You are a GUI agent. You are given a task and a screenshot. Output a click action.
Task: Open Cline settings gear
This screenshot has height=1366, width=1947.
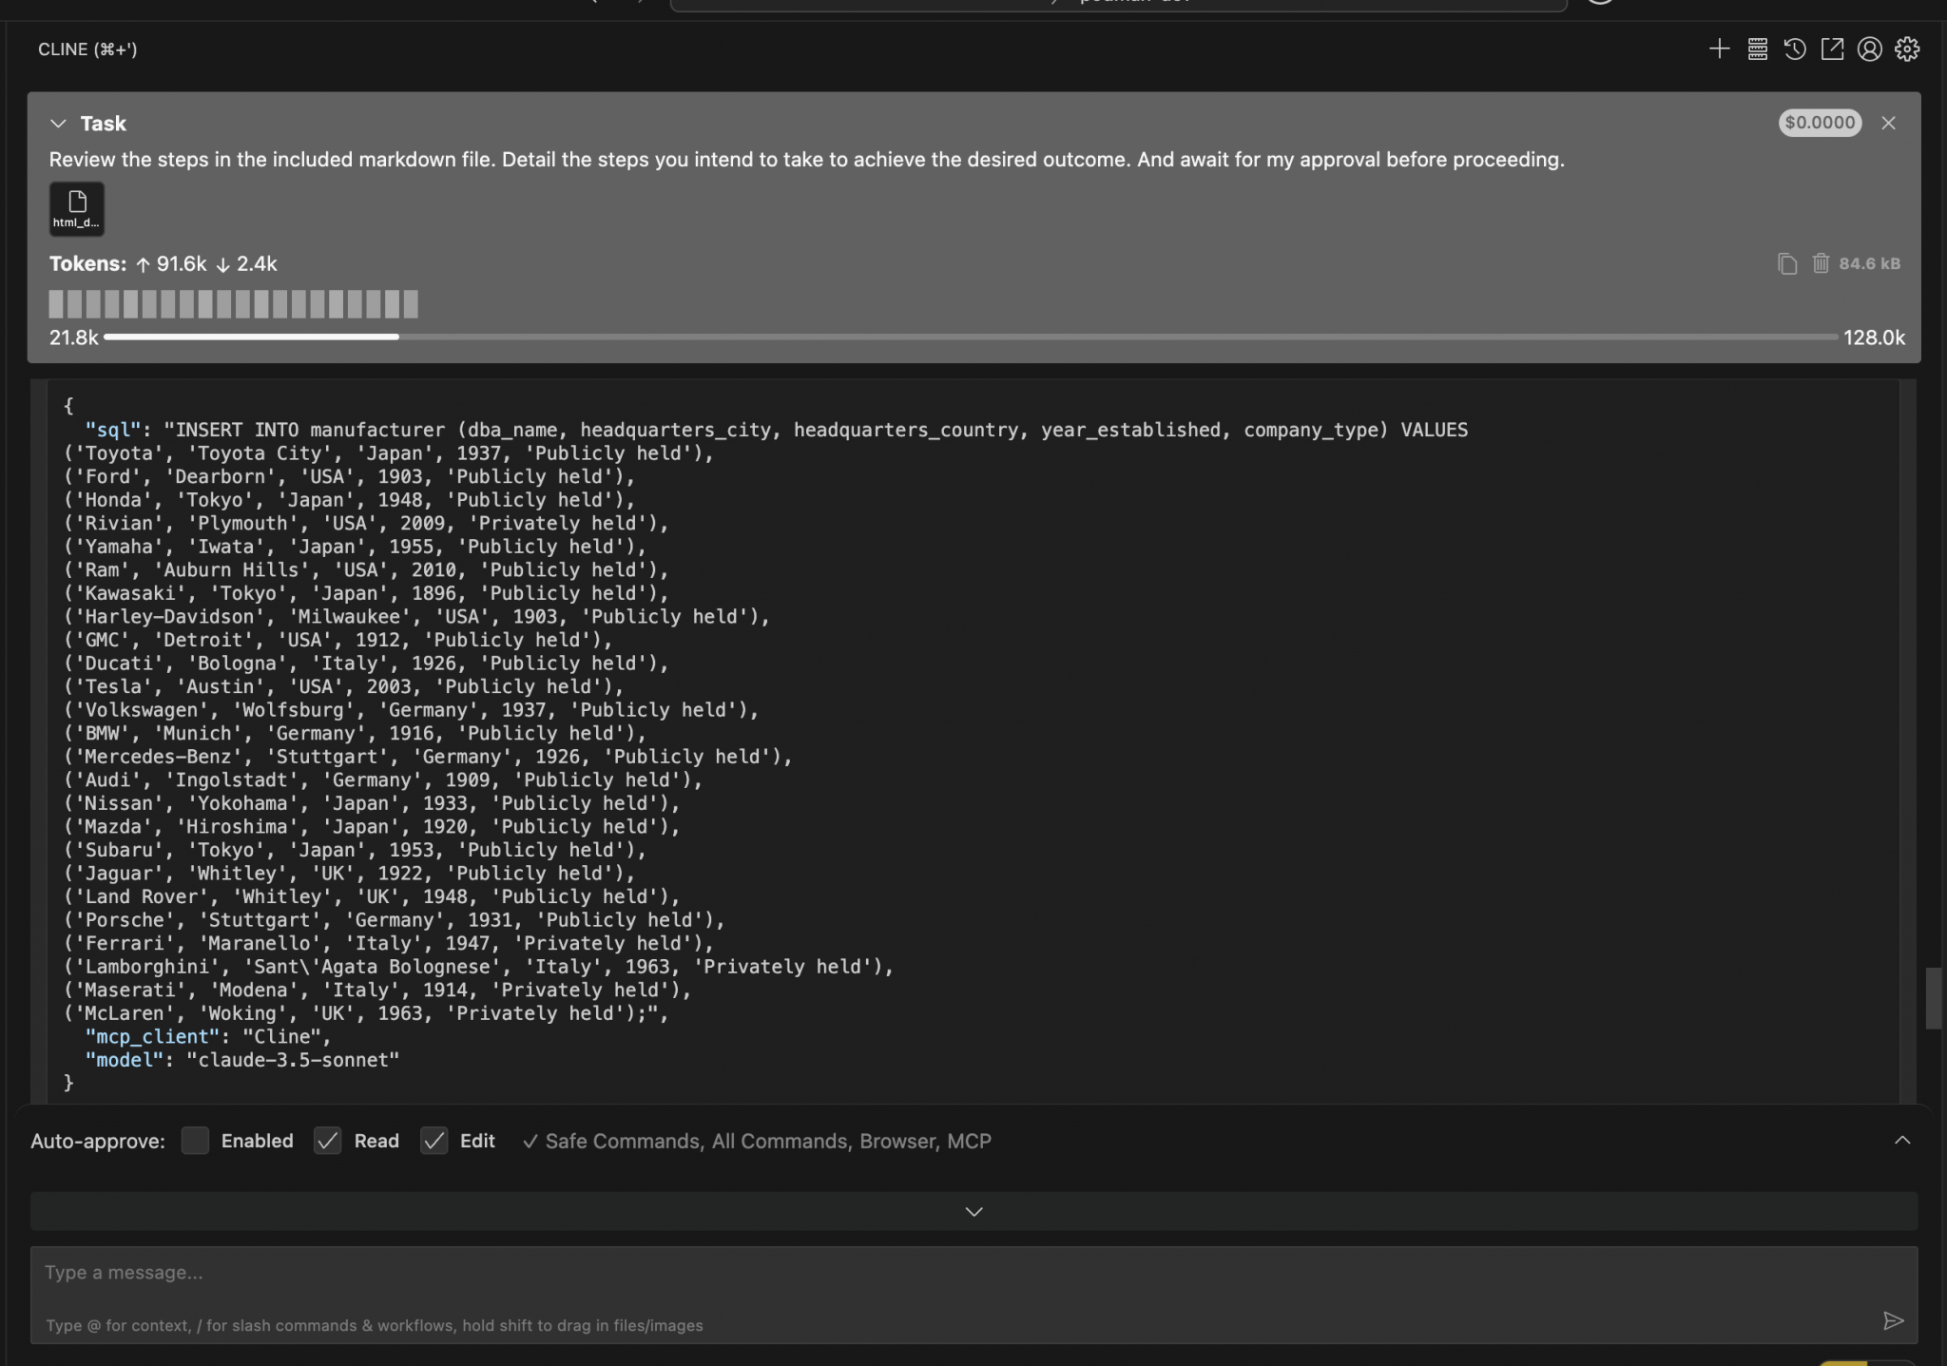(1908, 48)
